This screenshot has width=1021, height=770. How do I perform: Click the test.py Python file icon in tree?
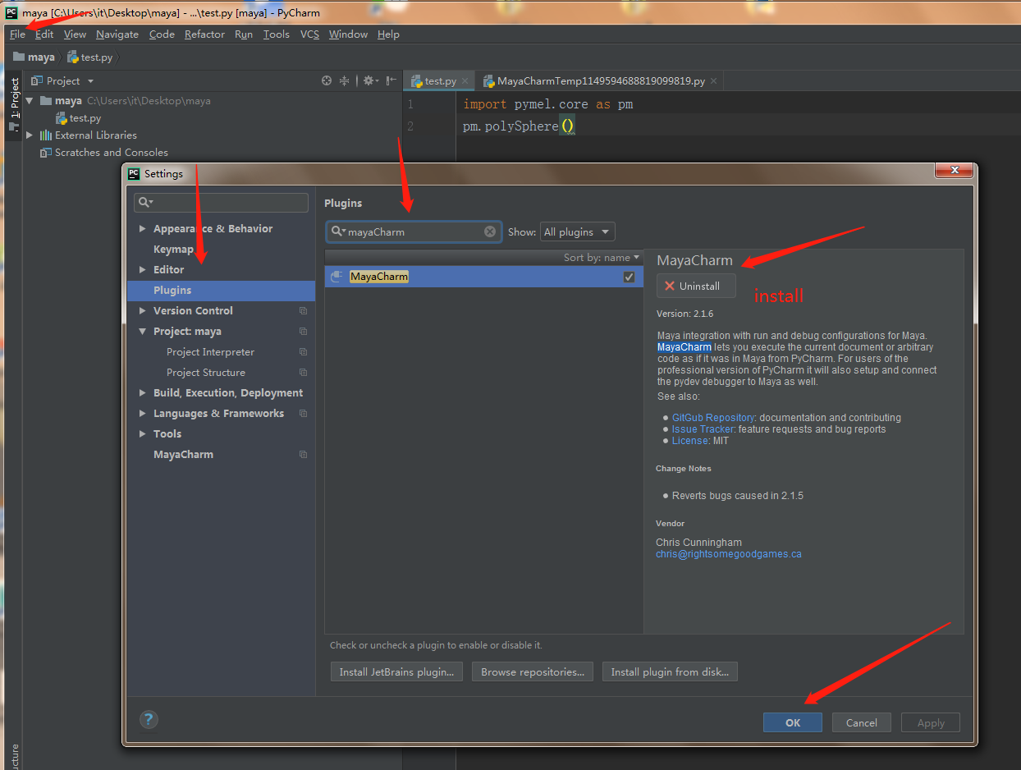[60, 117]
